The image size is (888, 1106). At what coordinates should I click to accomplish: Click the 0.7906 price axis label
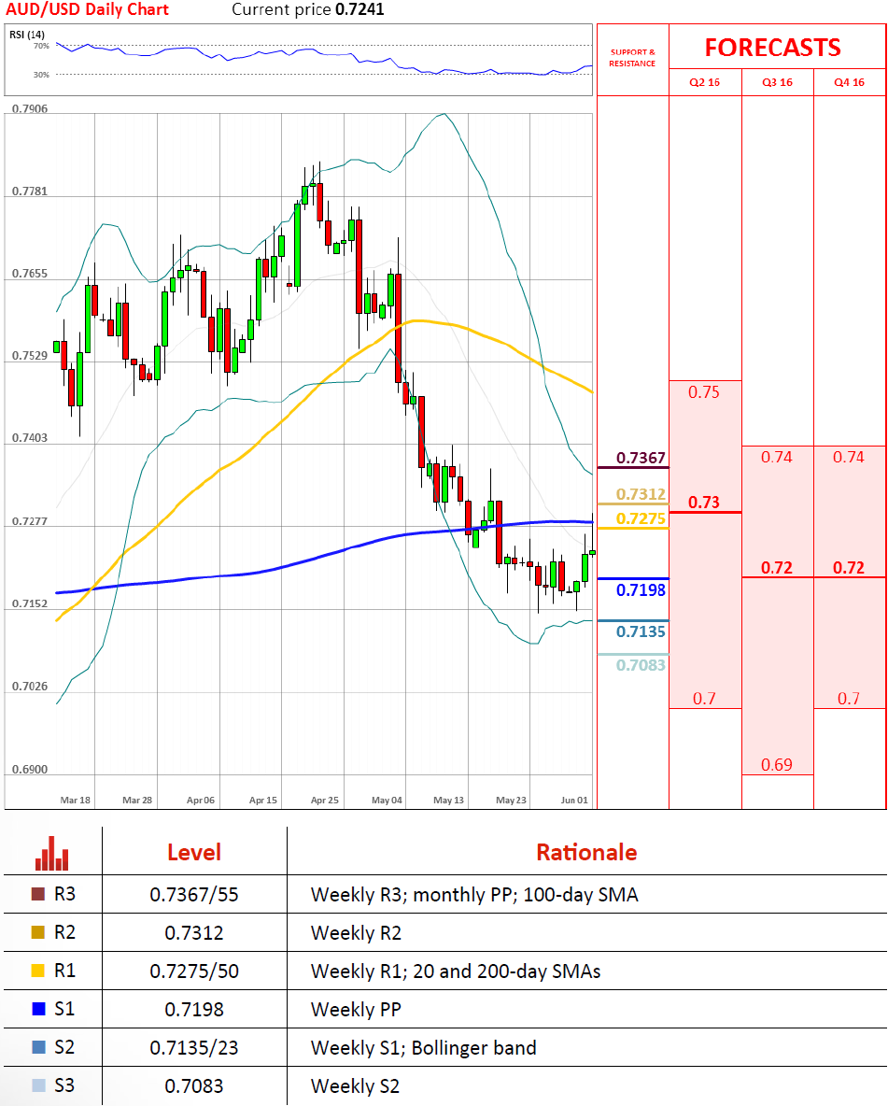(30, 108)
